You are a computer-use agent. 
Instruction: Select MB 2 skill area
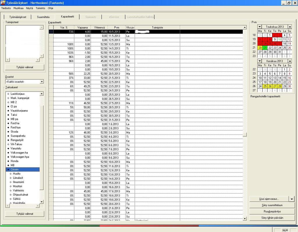13,102
